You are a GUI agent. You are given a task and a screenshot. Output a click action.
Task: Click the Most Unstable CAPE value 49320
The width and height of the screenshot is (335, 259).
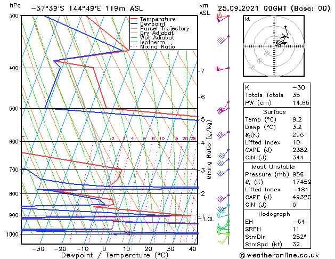tap(301, 197)
